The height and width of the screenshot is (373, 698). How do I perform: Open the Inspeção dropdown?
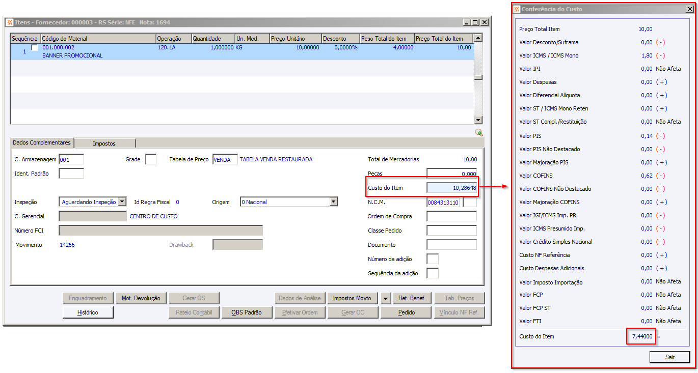122,202
